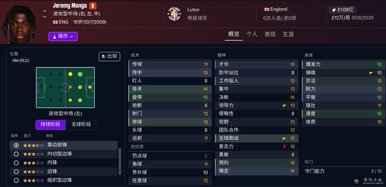The image size is (386, 187).
Task: Click the yellow arrow icon beside 领导力
Action: [284, 106]
